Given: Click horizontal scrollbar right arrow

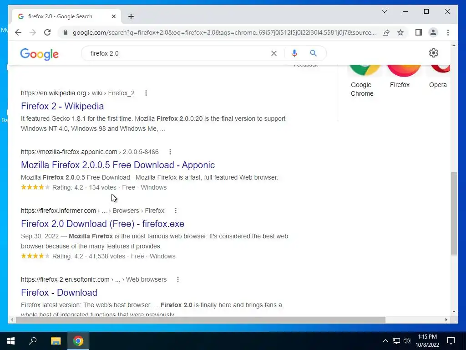Looking at the screenshot, I should point(446,319).
